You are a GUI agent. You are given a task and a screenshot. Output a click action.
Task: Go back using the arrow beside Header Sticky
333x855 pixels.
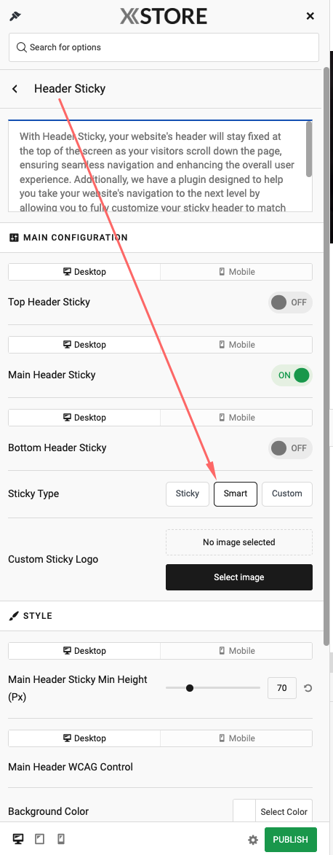pos(15,89)
